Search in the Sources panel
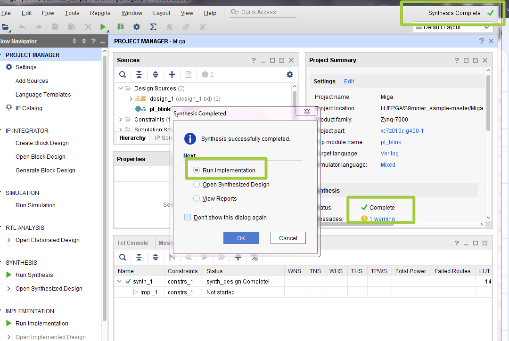 (123, 74)
